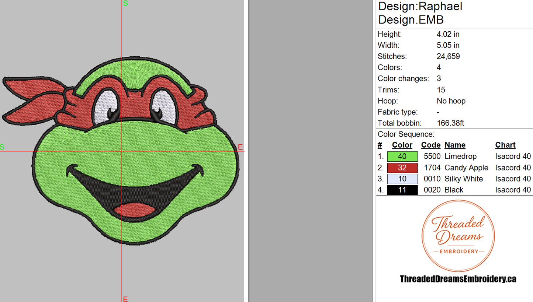This screenshot has width=533, height=302.
Task: Click the green S marker at top of the vertical guide
Action: point(125,3)
